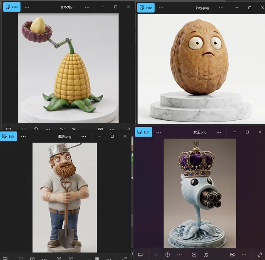The height and width of the screenshot is (260, 265).
Task: Click the 戴夫.png file name in title bar
Action: (x=64, y=136)
